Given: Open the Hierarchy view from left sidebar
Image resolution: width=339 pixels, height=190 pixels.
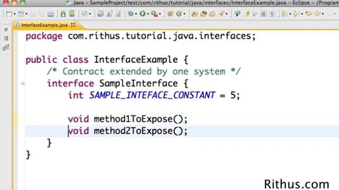Looking at the screenshot, I should point(6,47).
